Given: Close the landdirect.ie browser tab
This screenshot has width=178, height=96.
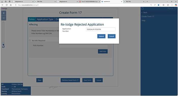Looking at the screenshot, I should (x=122, y=2).
